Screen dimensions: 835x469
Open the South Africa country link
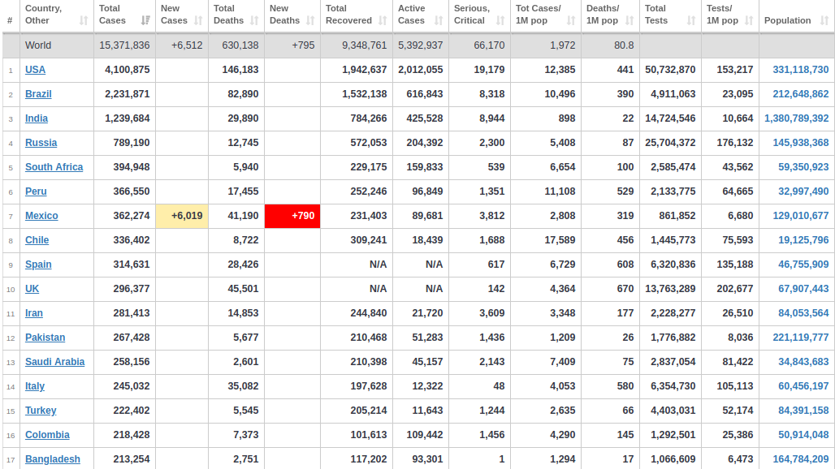pos(54,167)
